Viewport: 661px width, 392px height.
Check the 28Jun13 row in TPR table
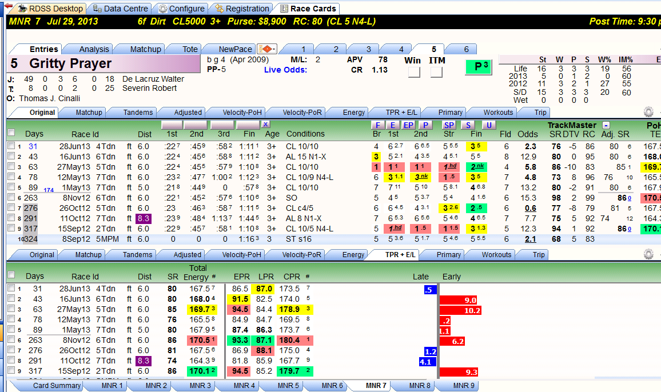[11, 289]
